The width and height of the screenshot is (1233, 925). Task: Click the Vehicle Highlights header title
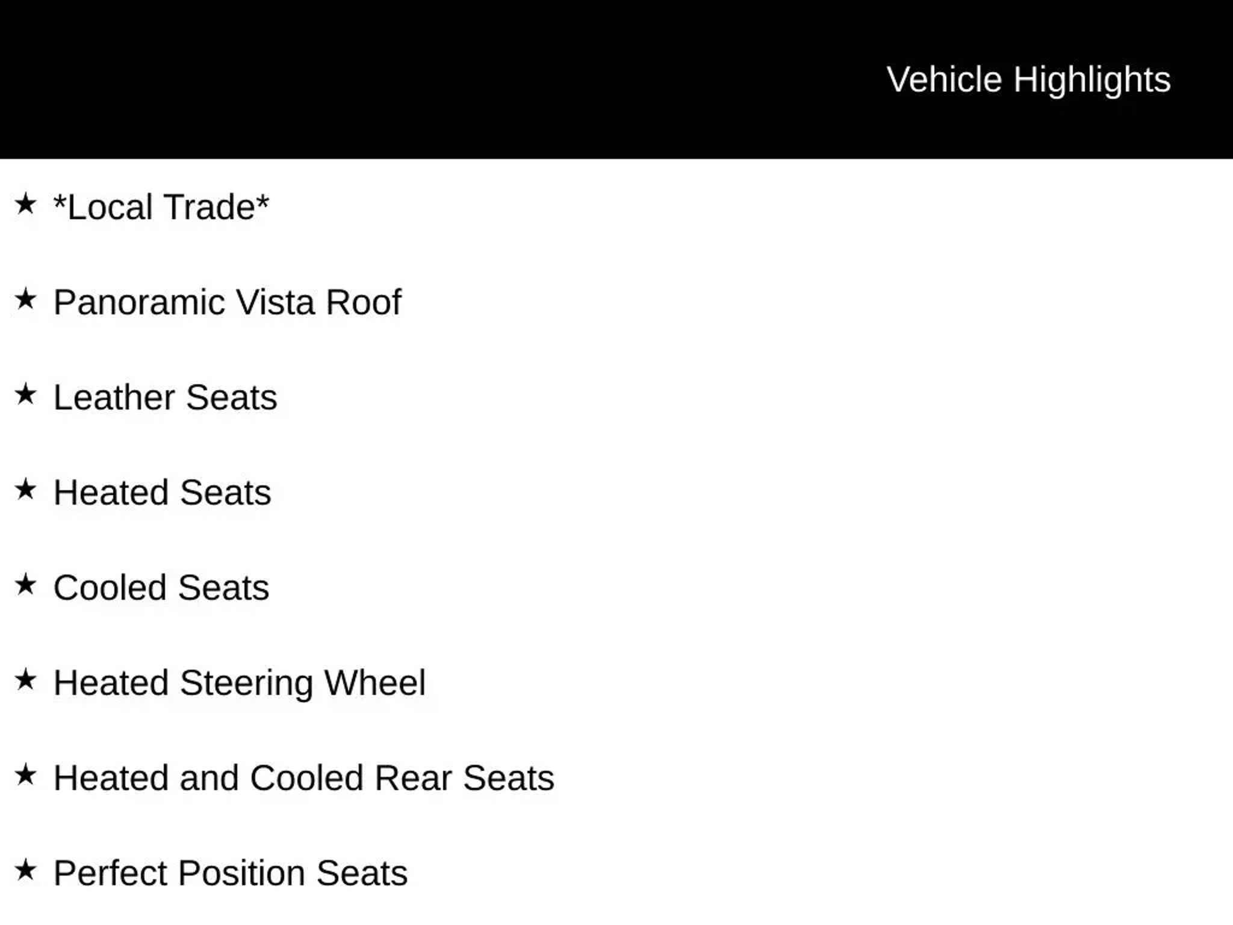pyautogui.click(x=1028, y=79)
